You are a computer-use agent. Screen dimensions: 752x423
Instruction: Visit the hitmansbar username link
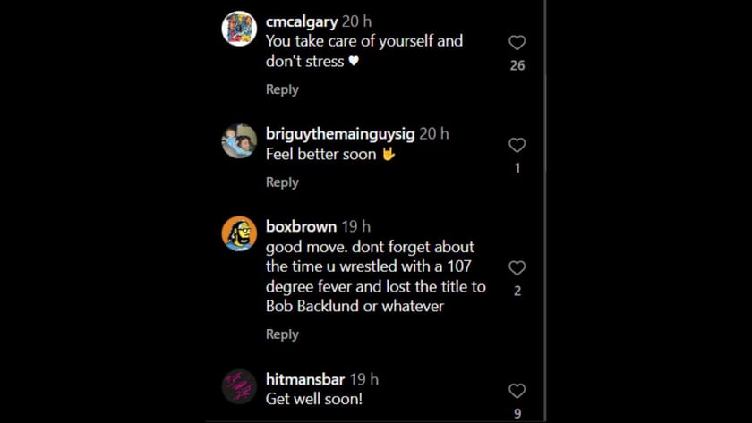tap(305, 379)
